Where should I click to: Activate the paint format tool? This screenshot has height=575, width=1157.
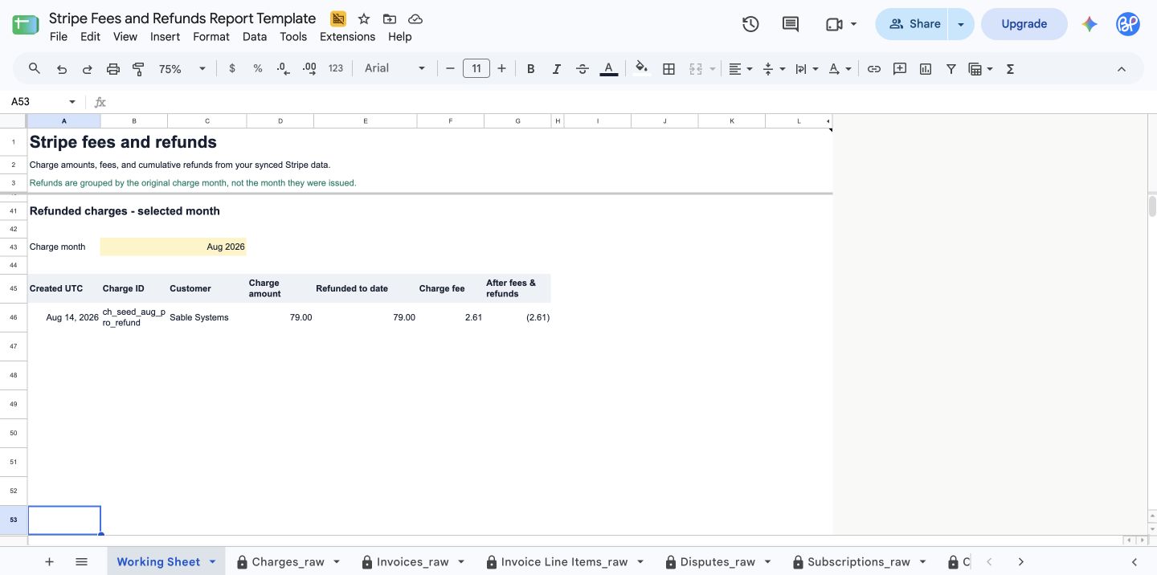coord(138,69)
